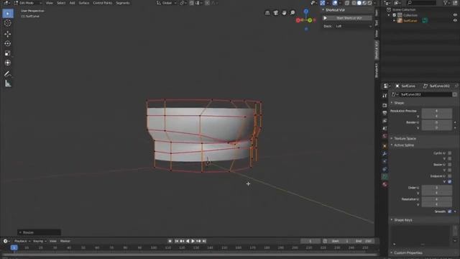This screenshot has height=259, width=460.
Task: Toggle the Bezier U checkbox
Action: point(450,165)
